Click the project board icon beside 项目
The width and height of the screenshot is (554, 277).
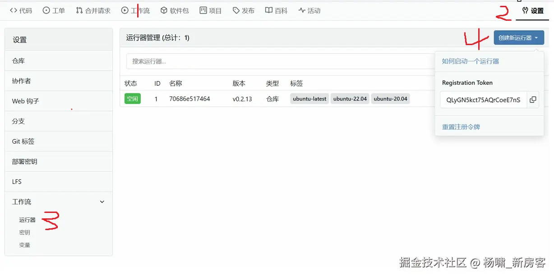pos(203,10)
